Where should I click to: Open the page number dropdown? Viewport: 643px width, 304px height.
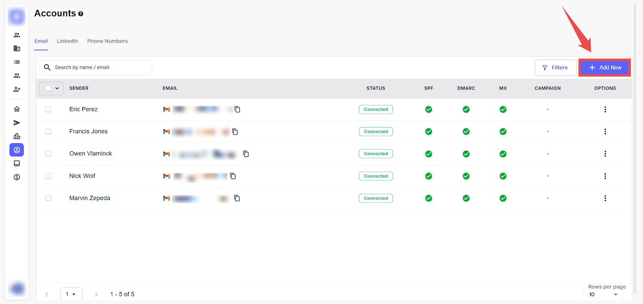(x=71, y=294)
